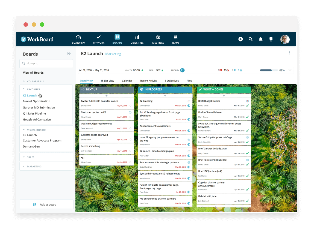317x229 pixels.
Task: Open the Recent Activity tab
Action: click(148, 80)
